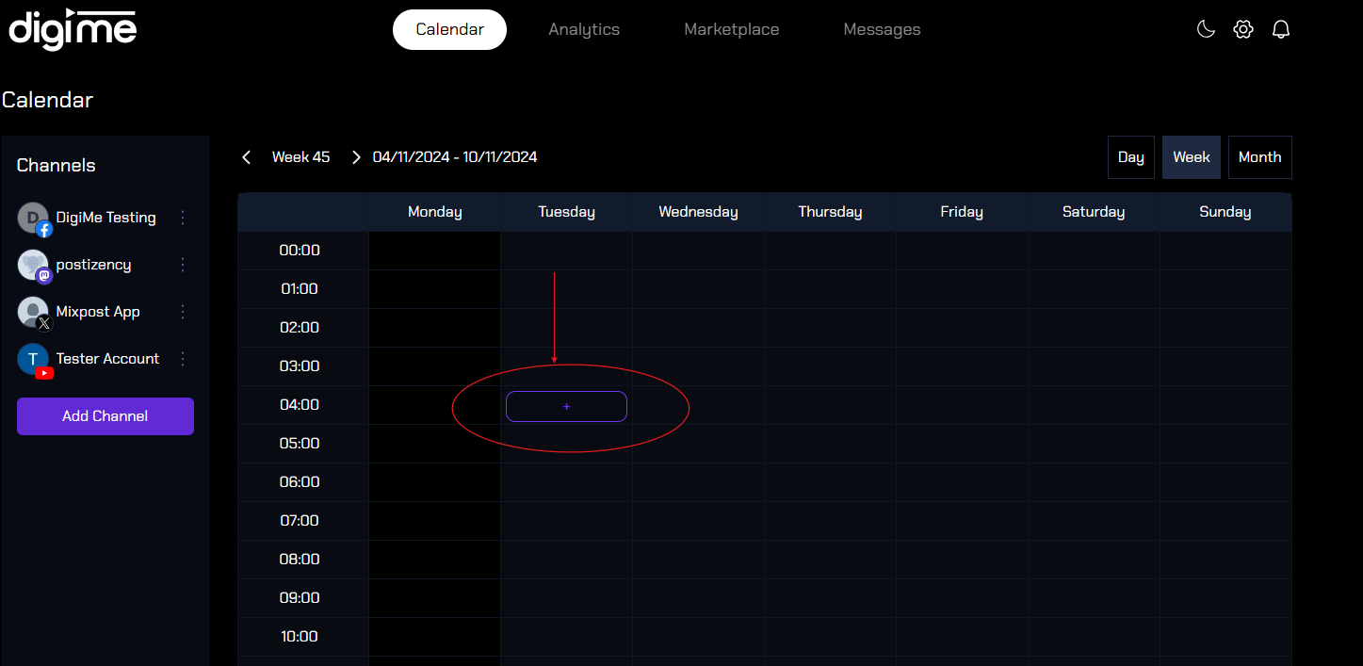Open postizency channel options menu
The height and width of the screenshot is (666, 1363).
point(183,265)
